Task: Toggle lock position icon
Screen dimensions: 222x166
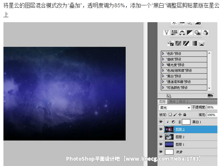Action: (x=180, y=114)
